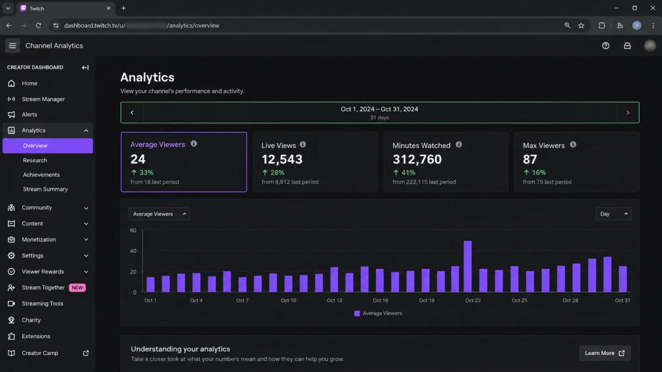Click the info icon next to Live Views

point(303,144)
